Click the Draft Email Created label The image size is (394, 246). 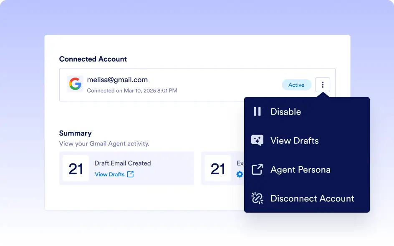[x=123, y=163]
